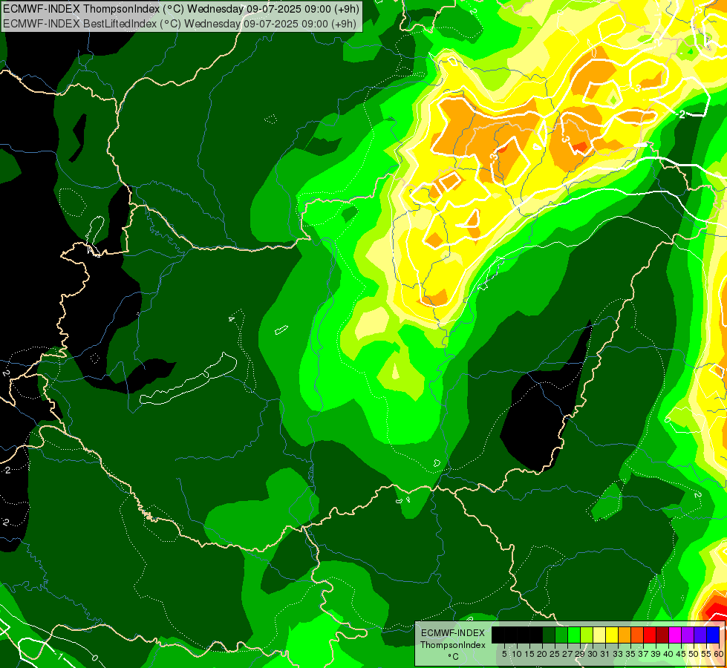
Task: Click the legend tick label 37
Action: click(644, 654)
